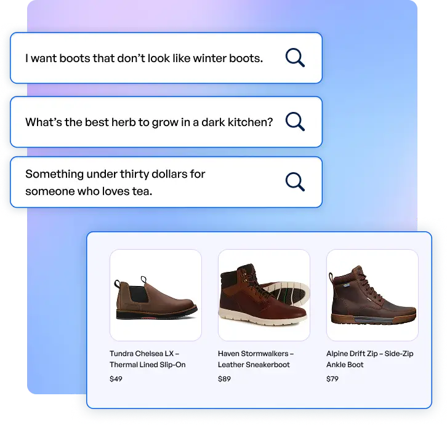
Task: Click the $49 price label
Action: click(116, 379)
